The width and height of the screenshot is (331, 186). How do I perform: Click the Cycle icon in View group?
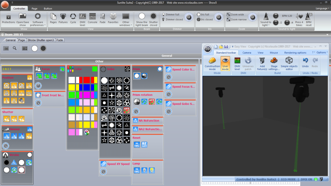73,18
